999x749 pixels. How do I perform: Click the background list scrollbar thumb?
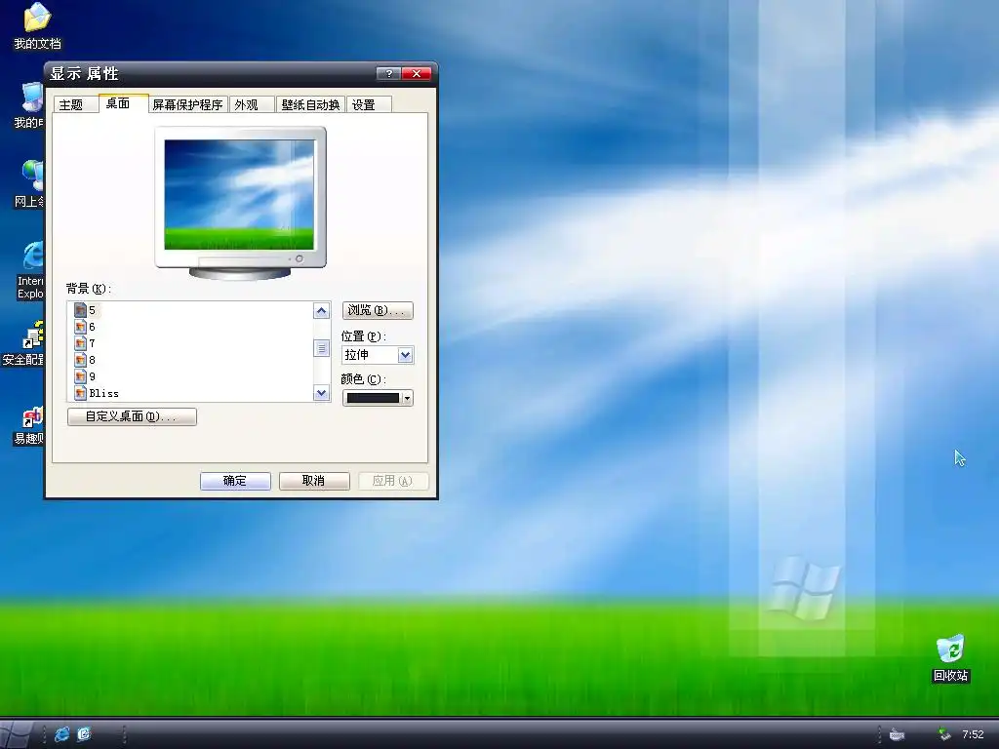pos(321,348)
